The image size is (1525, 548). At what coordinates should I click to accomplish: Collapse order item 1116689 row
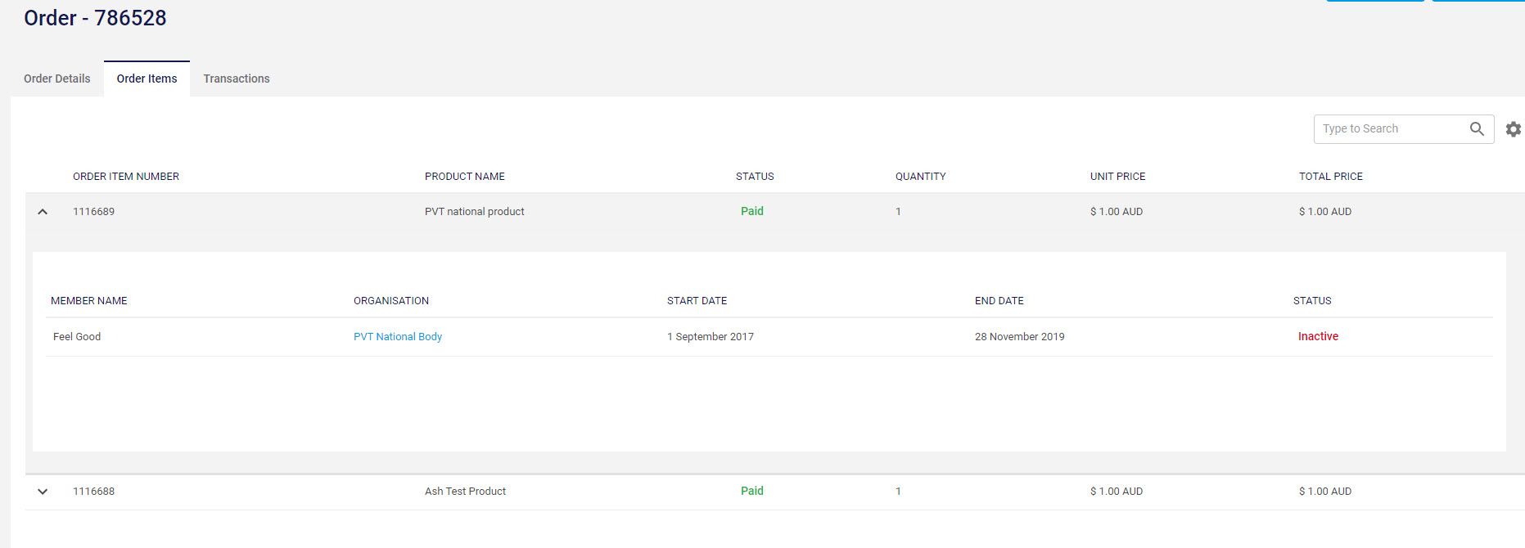[43, 212]
